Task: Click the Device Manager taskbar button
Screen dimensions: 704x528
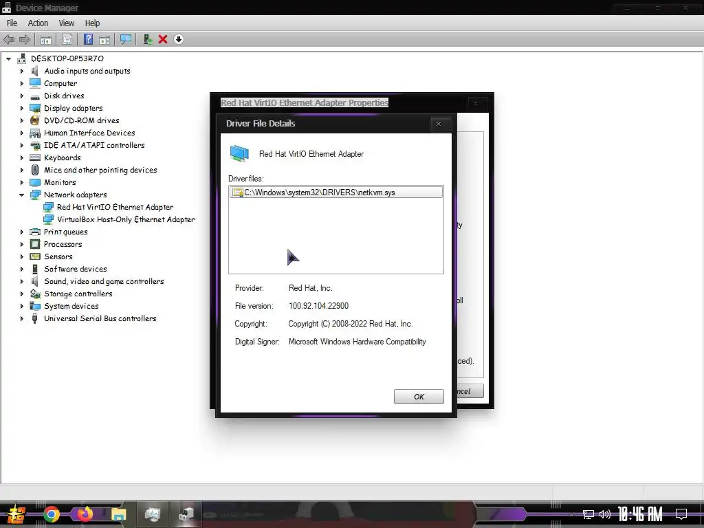Action: click(x=186, y=514)
